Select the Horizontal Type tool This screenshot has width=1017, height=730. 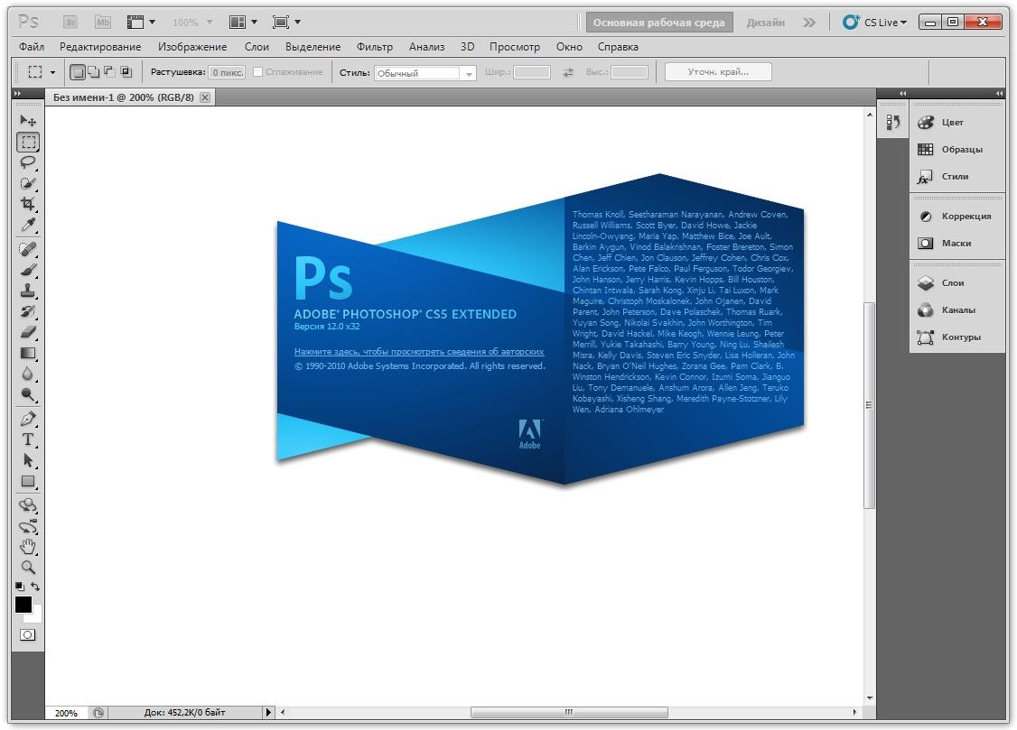point(28,440)
